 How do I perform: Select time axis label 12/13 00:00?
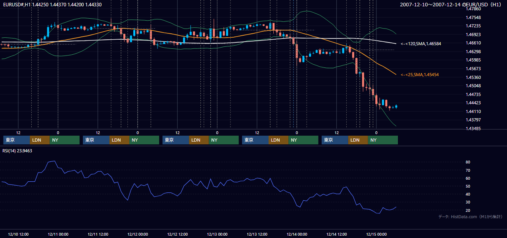[x=217, y=234]
